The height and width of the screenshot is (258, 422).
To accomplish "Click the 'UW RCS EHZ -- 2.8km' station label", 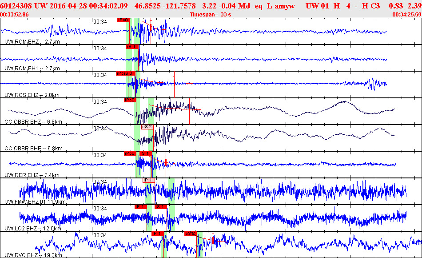I will (32, 95).
